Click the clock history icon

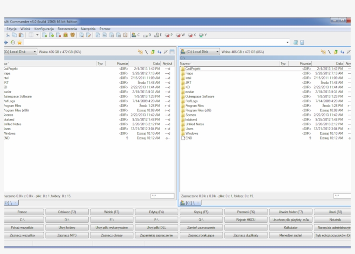point(13,42)
